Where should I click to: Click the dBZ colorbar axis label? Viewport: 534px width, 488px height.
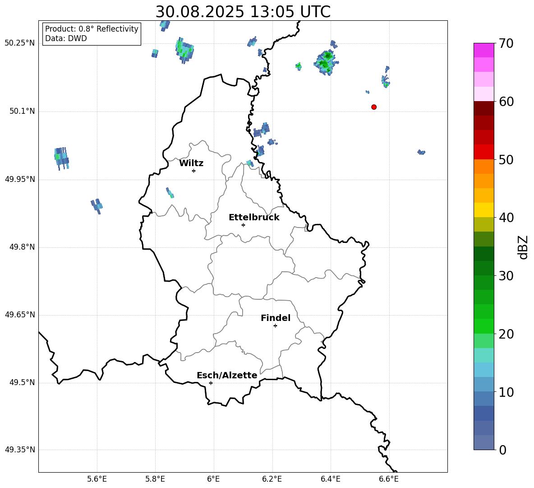[x=523, y=247]
